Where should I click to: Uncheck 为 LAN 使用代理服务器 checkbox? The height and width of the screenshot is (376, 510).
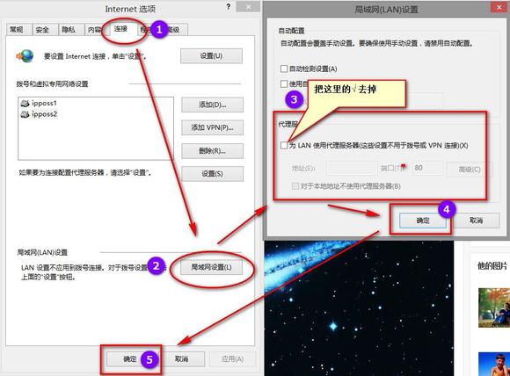[284, 145]
